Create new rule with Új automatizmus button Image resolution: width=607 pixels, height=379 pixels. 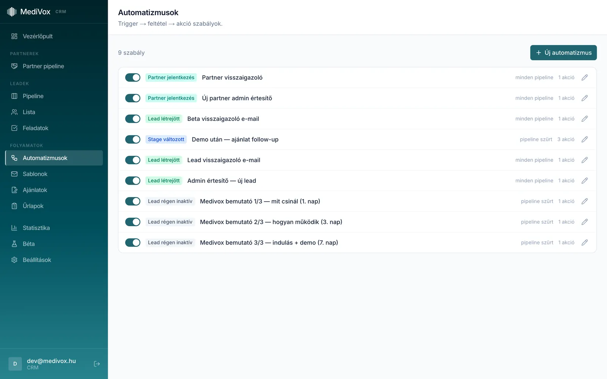point(563,53)
